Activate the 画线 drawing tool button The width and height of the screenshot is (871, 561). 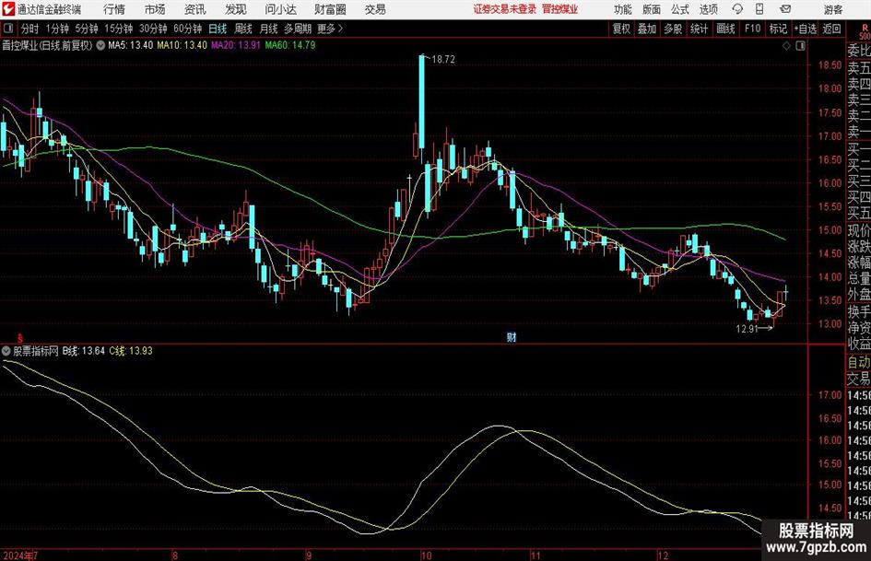[725, 29]
